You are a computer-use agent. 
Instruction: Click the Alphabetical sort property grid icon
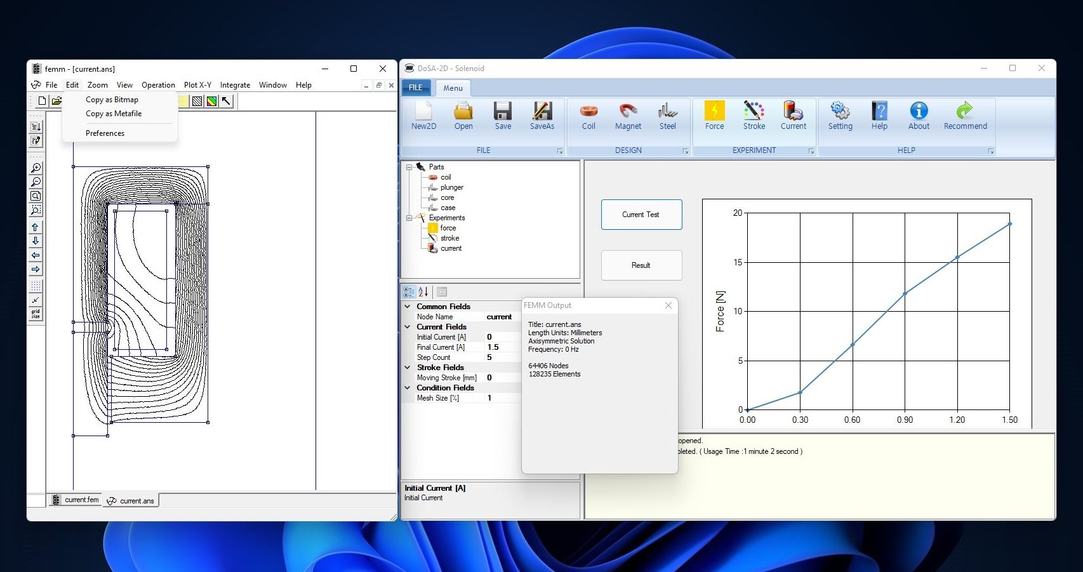click(x=423, y=291)
